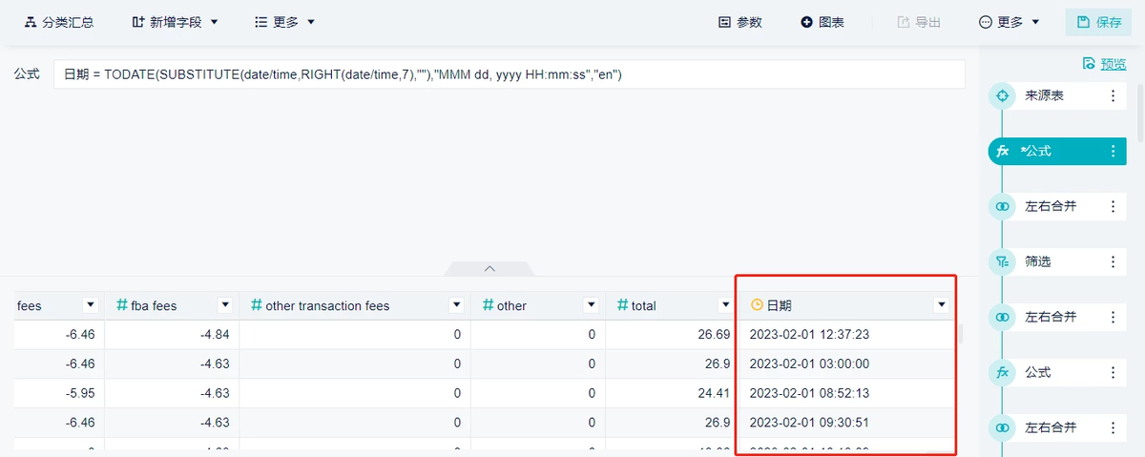
Task: Open the 日期 column dropdown
Action: coord(942,305)
